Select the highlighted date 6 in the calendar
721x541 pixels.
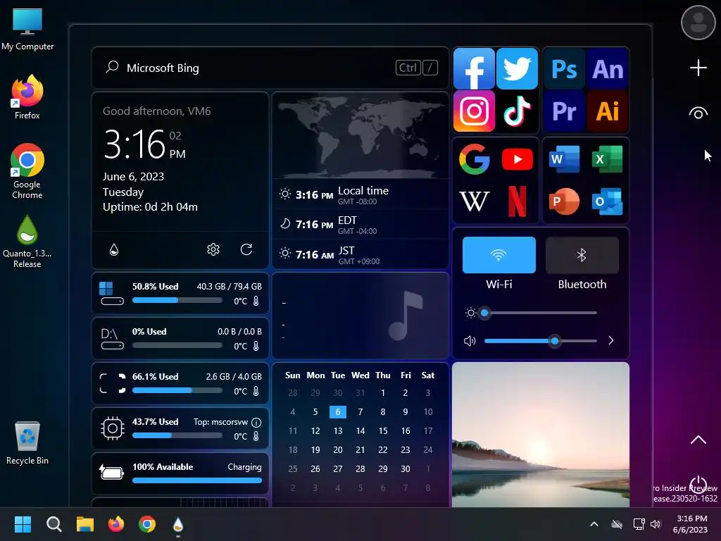coord(337,411)
